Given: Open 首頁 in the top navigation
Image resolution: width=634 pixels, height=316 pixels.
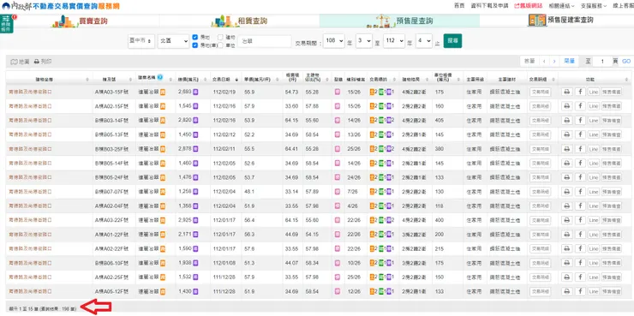Looking at the screenshot, I should pyautogui.click(x=459, y=6).
